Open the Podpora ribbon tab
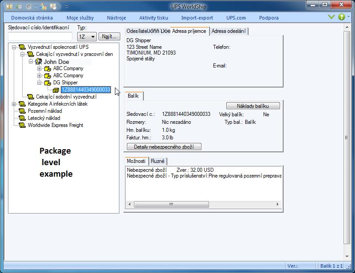The width and height of the screenshot is (355, 273). [269, 18]
